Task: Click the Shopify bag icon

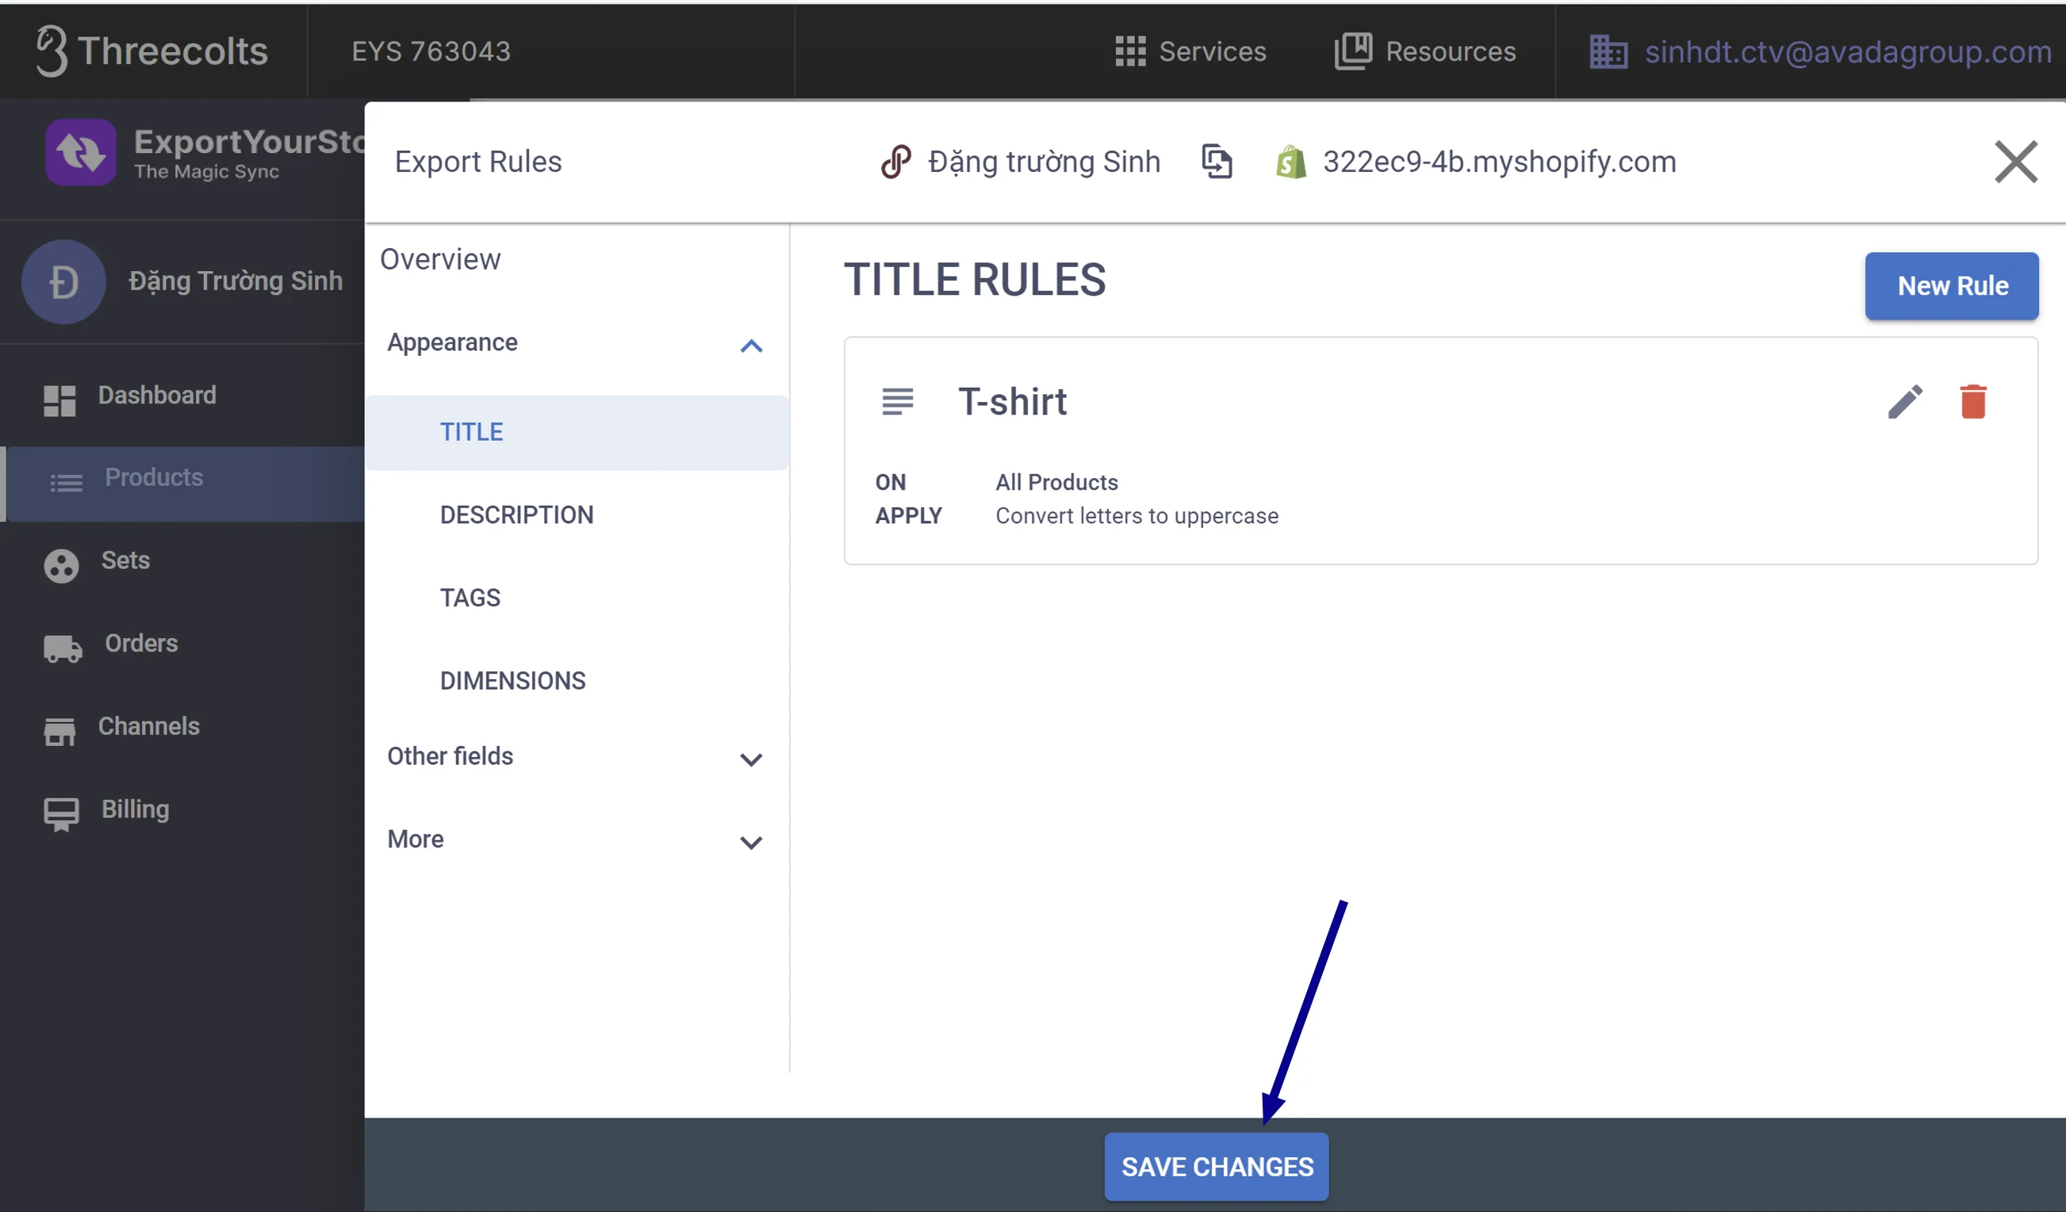Action: point(1290,162)
